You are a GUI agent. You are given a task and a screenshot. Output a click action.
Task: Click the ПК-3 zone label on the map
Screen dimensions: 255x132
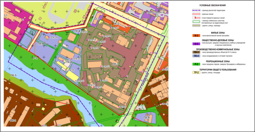click(115, 64)
